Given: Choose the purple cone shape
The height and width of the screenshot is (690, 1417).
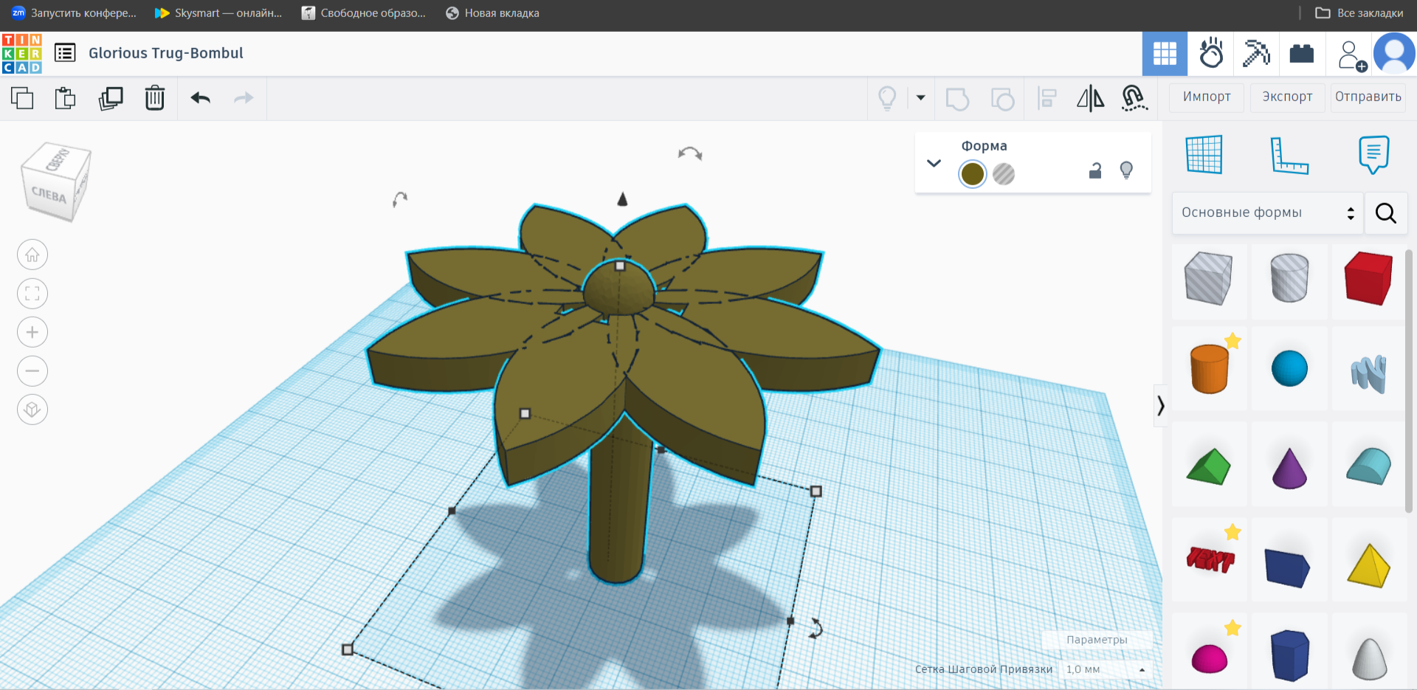Looking at the screenshot, I should (x=1289, y=467).
